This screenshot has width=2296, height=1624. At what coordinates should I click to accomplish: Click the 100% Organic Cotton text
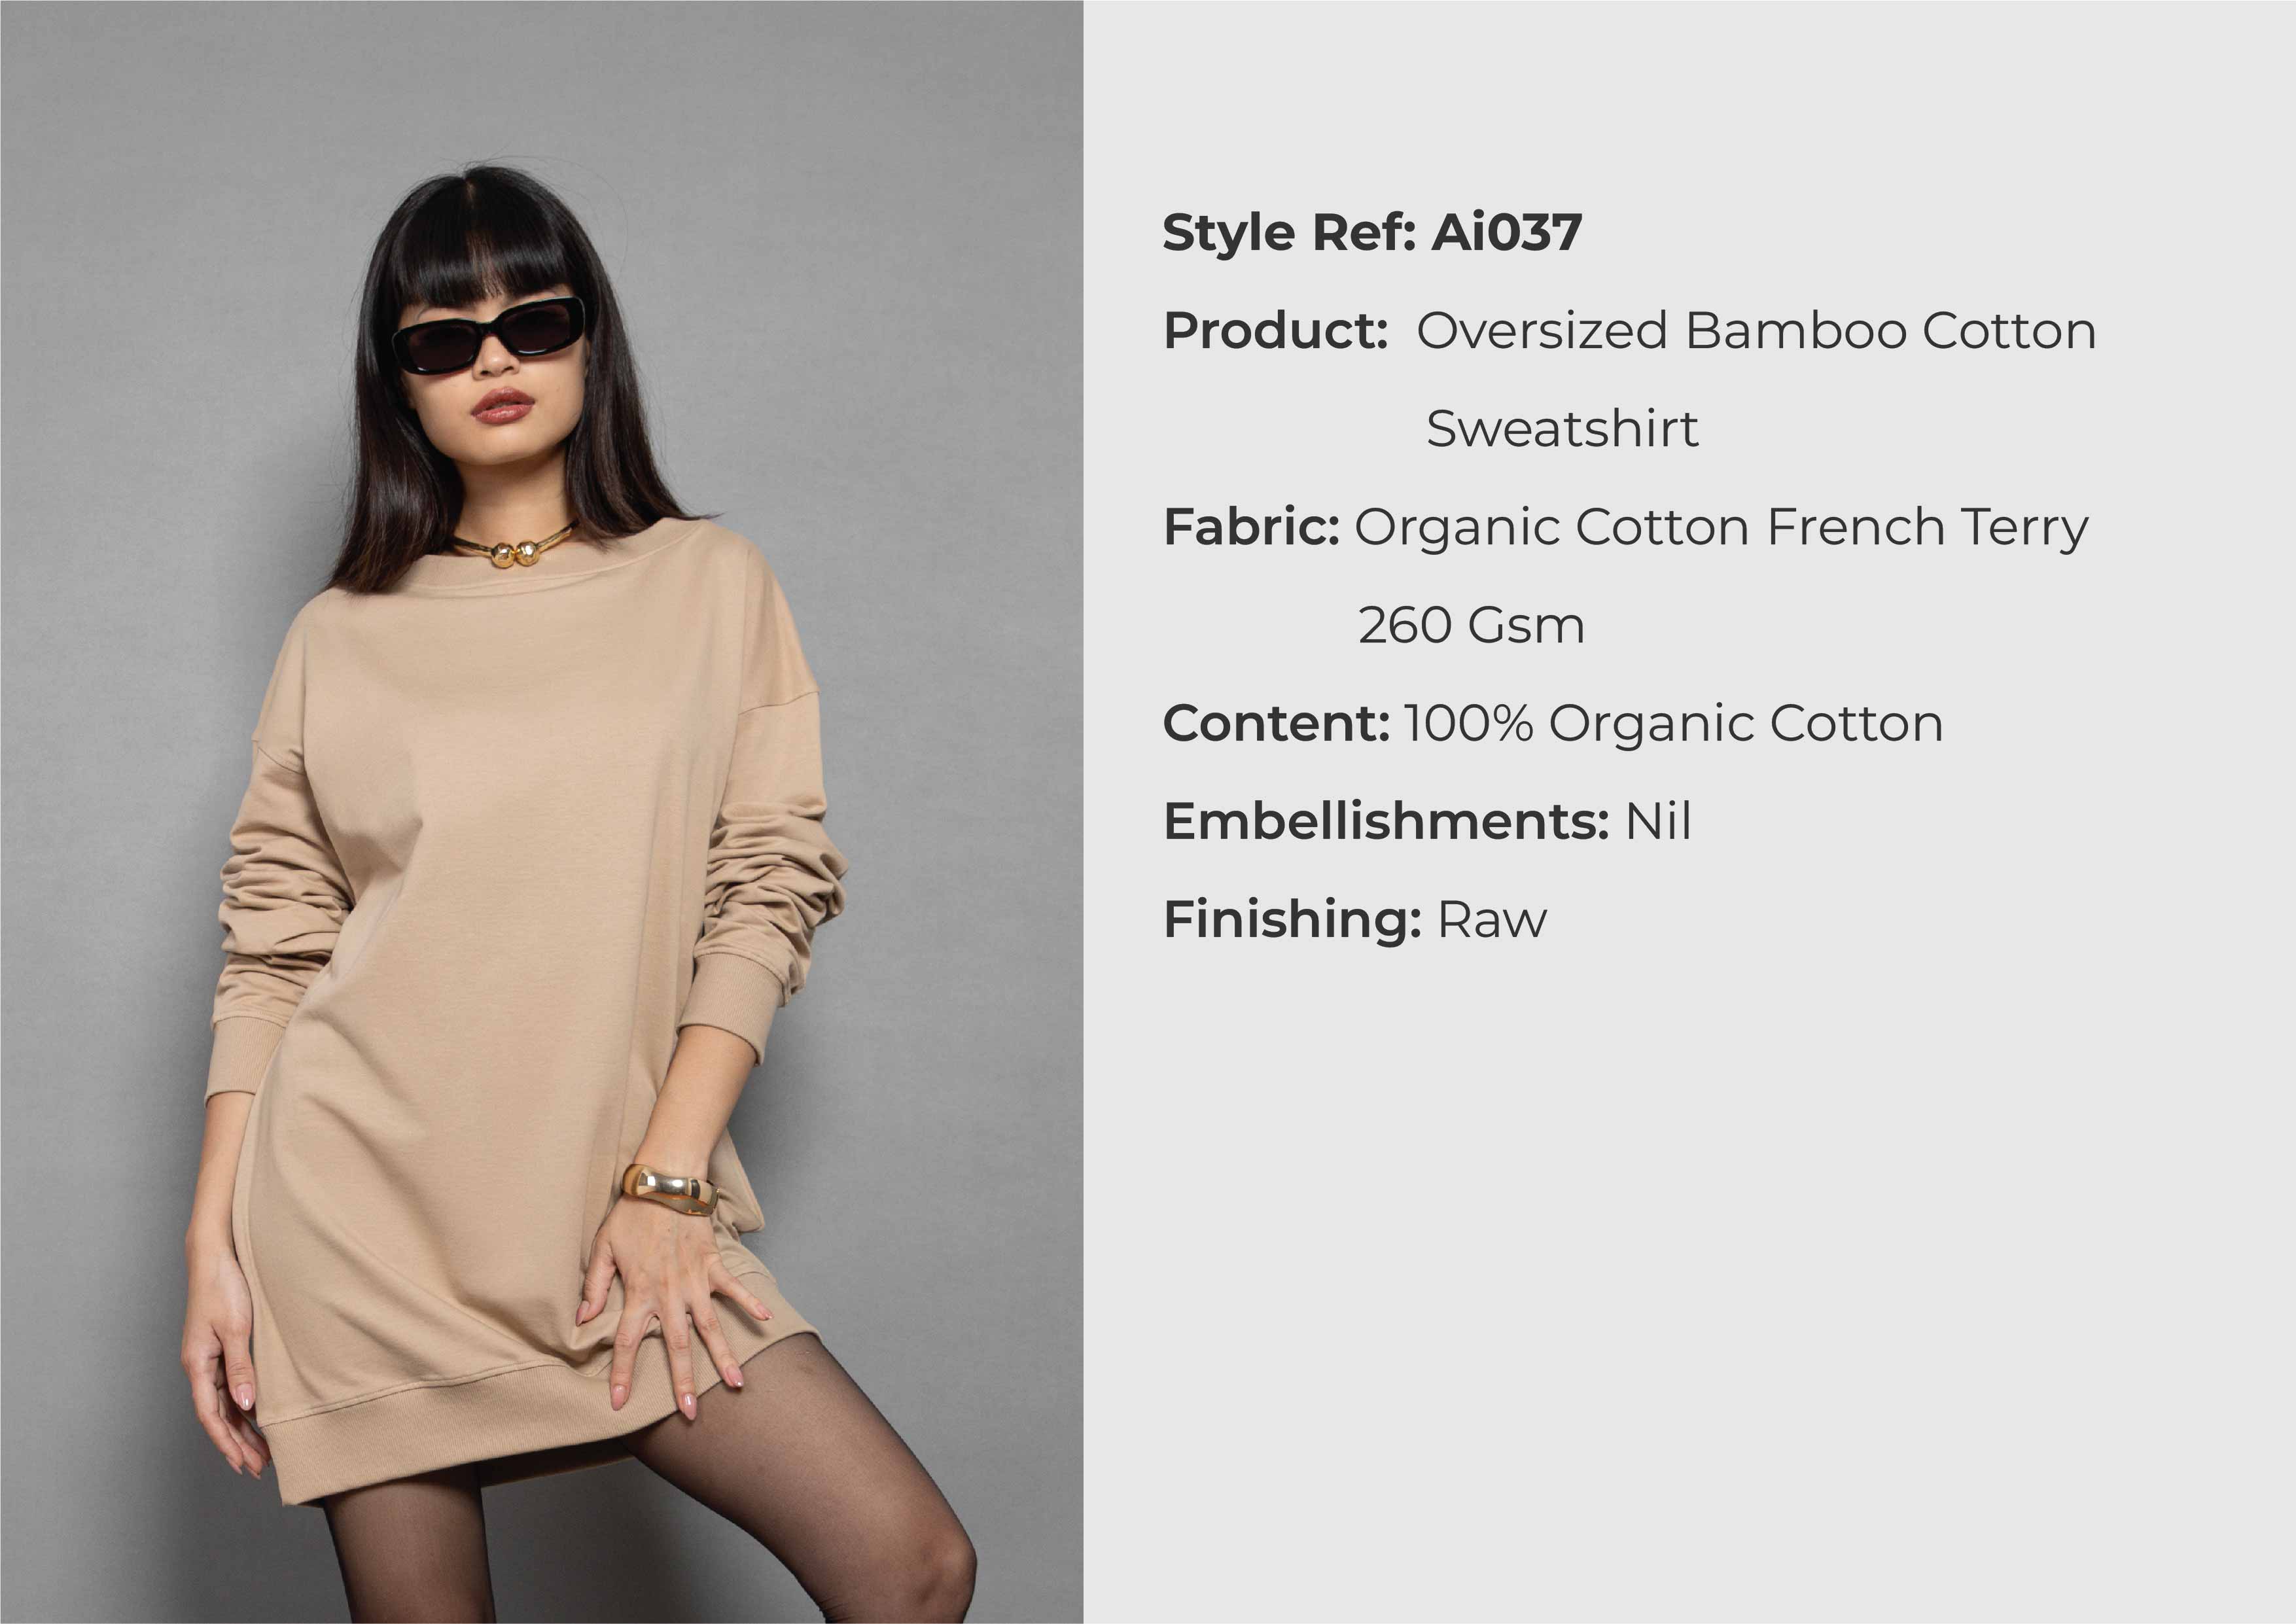click(x=1673, y=724)
